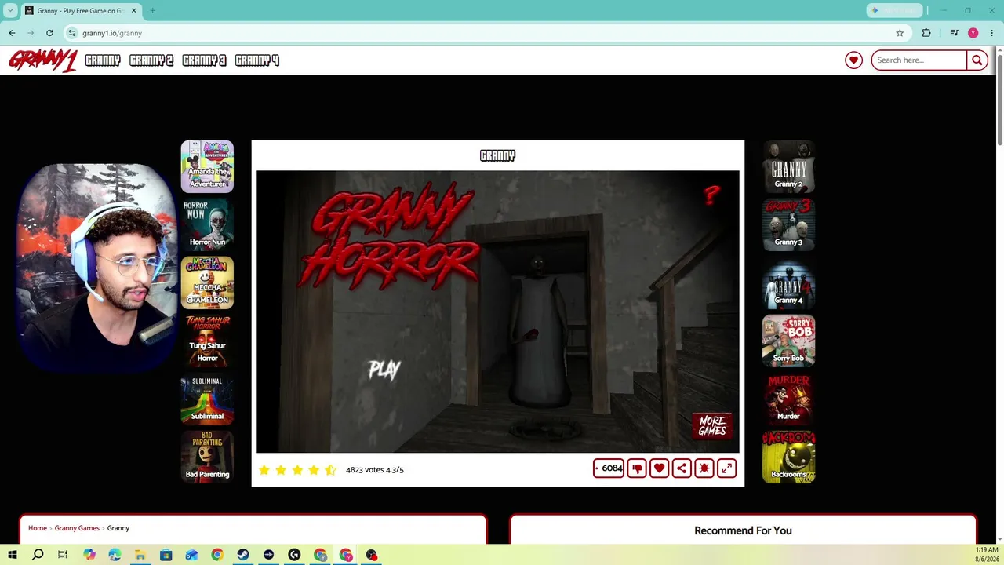Image resolution: width=1004 pixels, height=565 pixels.
Task: Click the Granny text in the breadcrumb
Action: [118, 528]
